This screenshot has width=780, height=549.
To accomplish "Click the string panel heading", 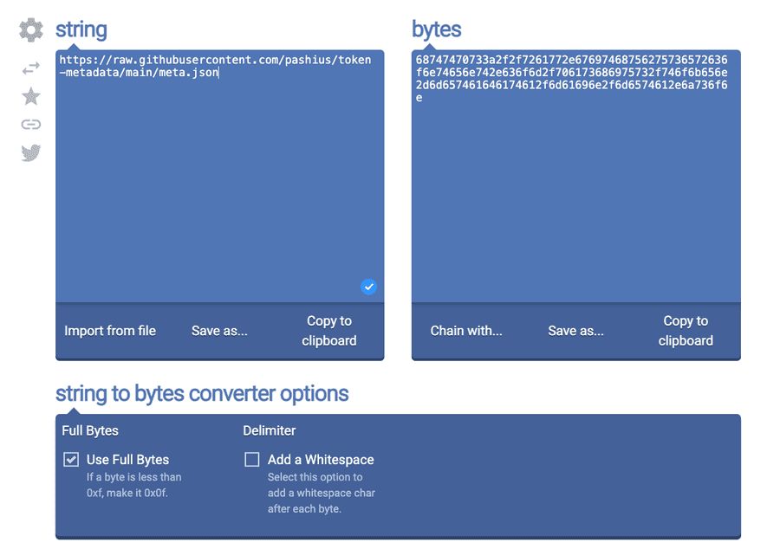I will (81, 29).
